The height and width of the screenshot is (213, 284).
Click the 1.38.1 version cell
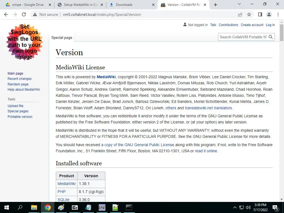click(x=91, y=184)
